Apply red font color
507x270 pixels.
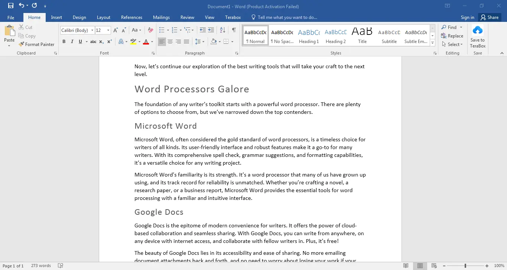pyautogui.click(x=146, y=42)
